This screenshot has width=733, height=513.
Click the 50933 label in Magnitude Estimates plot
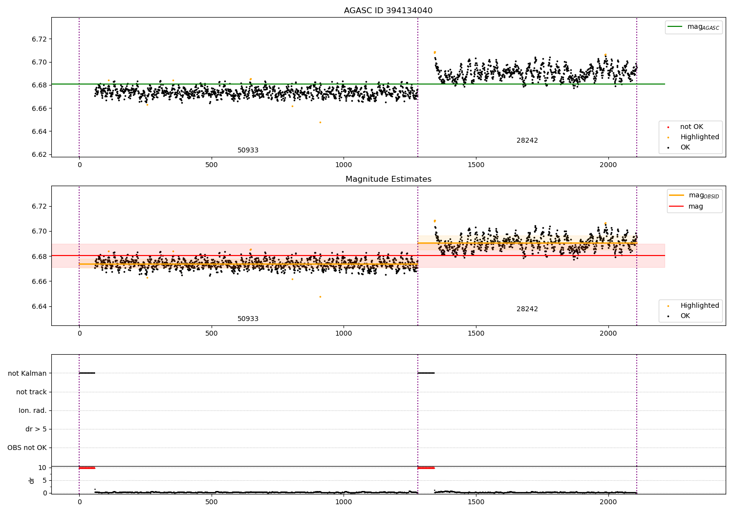[248, 319]
